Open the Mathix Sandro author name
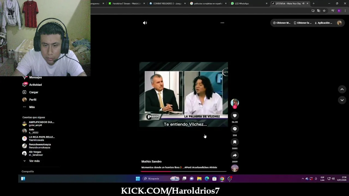Viewport: 349px width, 196px height. tap(151, 162)
